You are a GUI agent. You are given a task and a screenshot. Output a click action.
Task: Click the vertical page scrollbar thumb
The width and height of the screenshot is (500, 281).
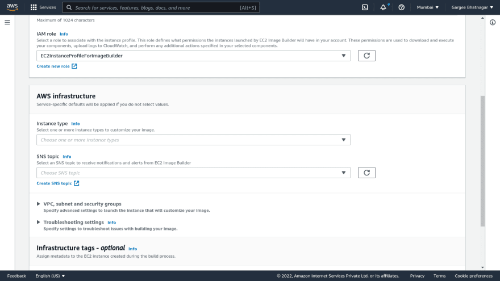tap(482, 161)
